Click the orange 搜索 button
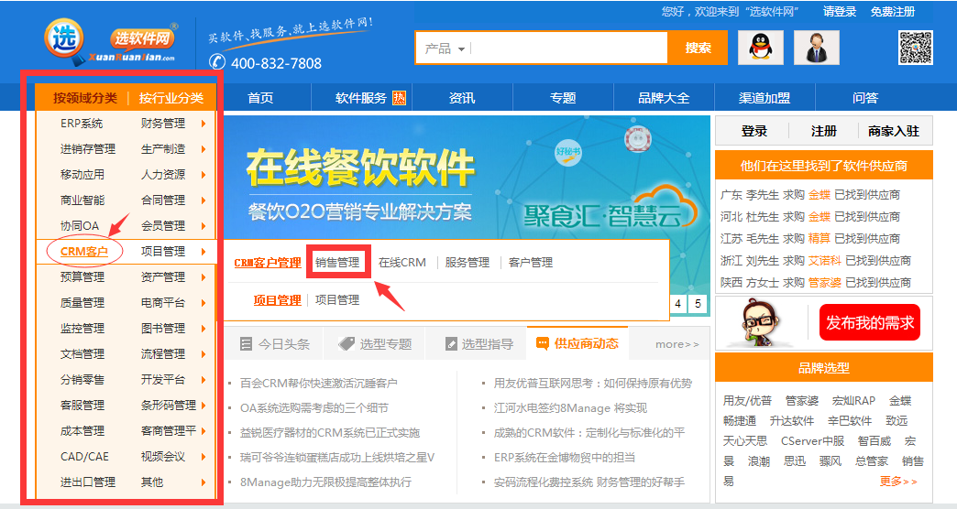 [x=698, y=48]
